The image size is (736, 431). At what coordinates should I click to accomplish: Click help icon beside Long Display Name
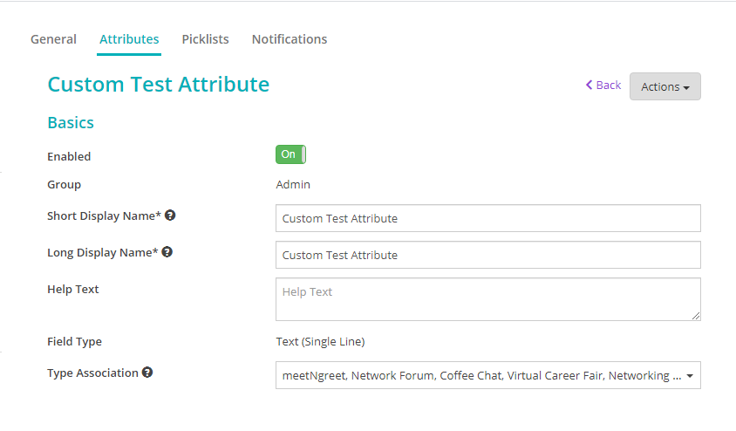[167, 252]
